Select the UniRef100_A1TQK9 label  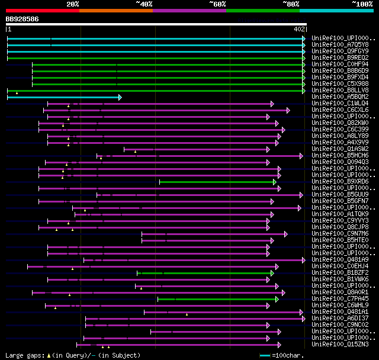pos(340,214)
